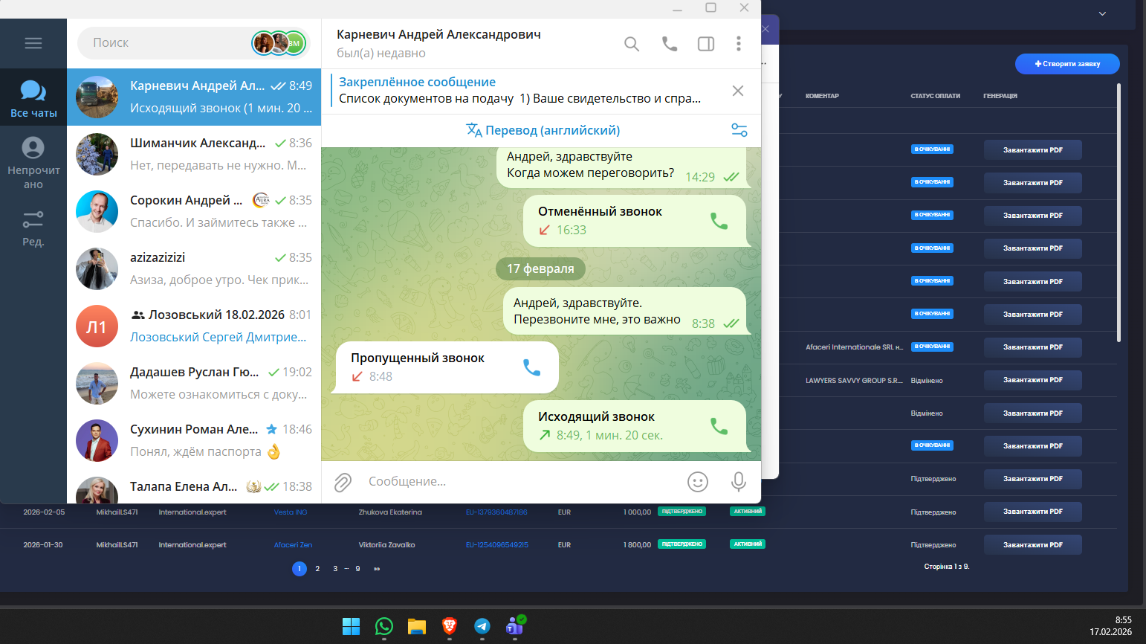Open the pinned message Закреплённое сообщение

click(520, 91)
